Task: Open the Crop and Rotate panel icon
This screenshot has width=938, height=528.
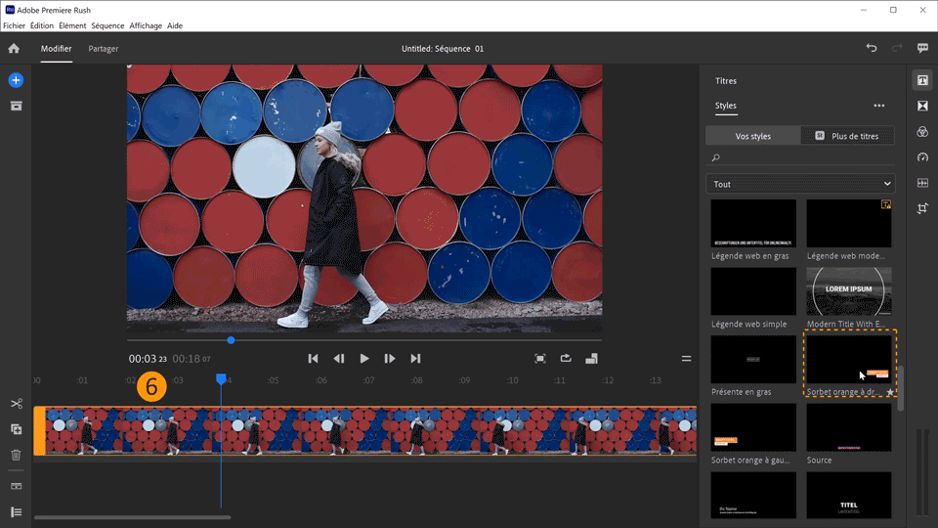Action: pos(922,208)
